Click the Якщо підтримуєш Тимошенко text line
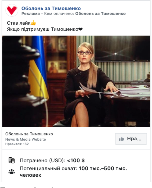152x188 pixels. point(45,29)
